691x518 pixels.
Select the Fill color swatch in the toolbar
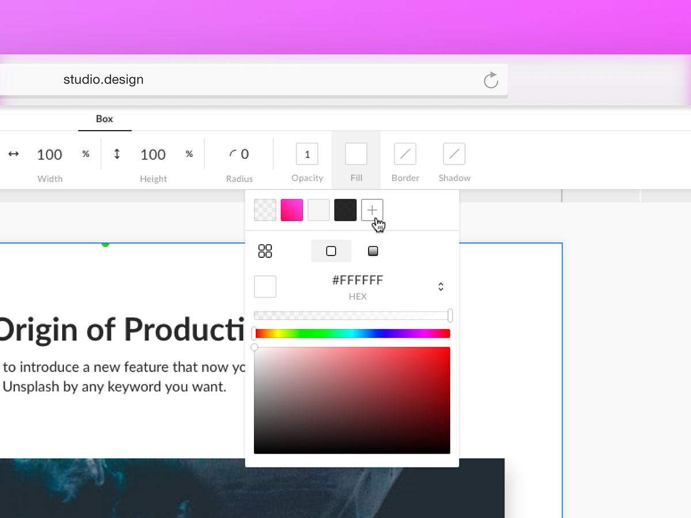(x=355, y=154)
